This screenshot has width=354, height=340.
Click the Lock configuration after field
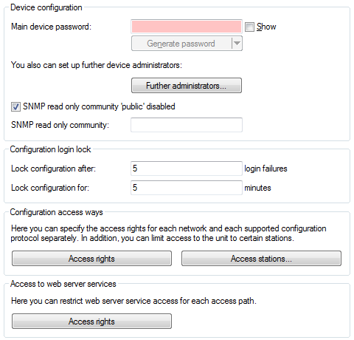click(187, 169)
